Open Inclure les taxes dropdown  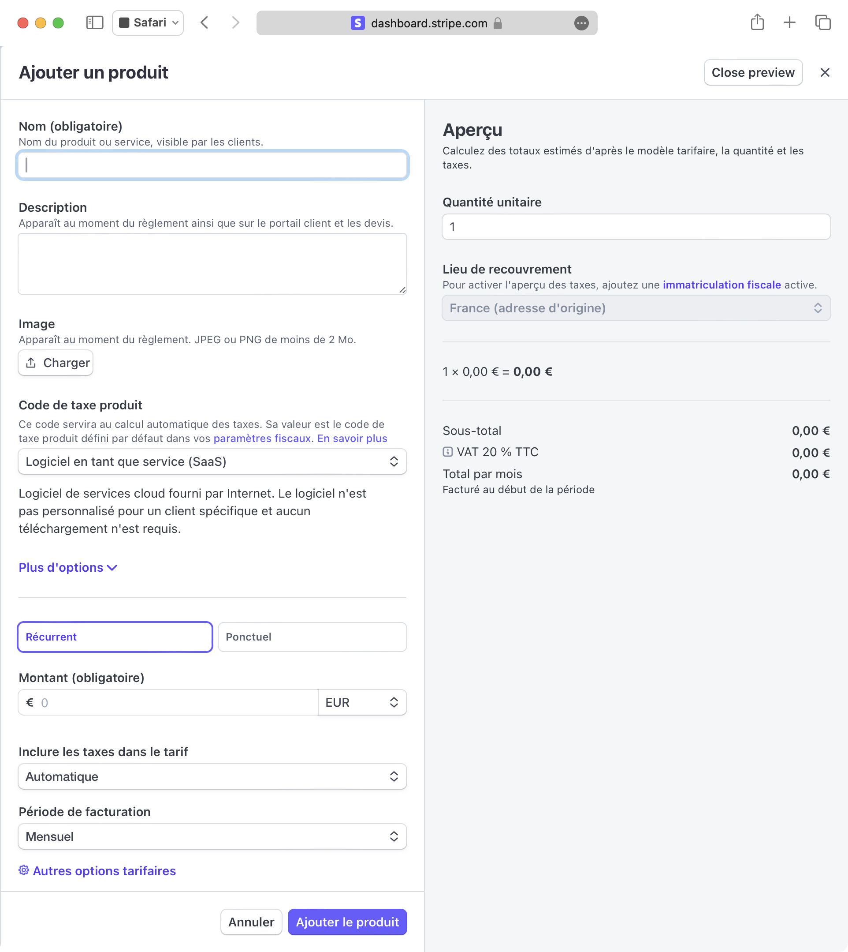[212, 776]
